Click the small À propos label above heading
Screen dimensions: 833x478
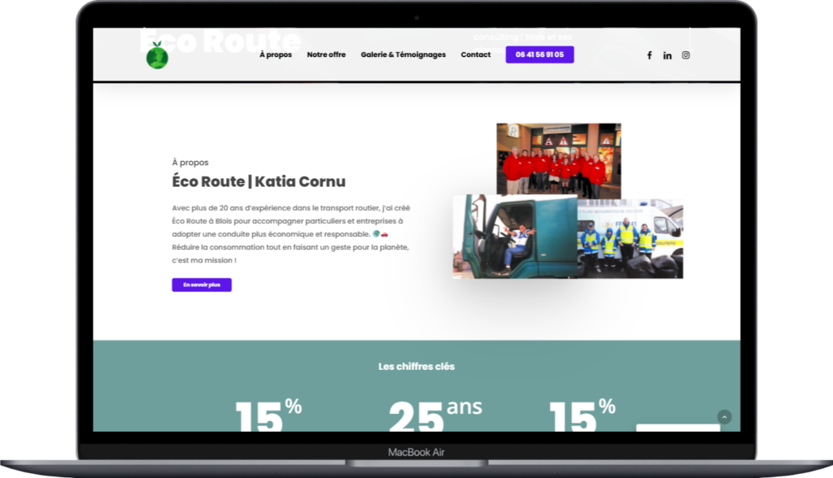point(190,163)
